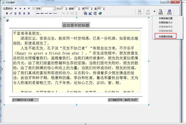186x125 pixels.
Task: Click the arrow next to 复原
Action: click(x=154, y=11)
